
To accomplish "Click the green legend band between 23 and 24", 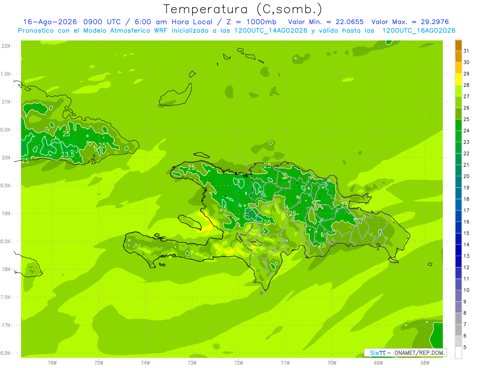I will [458, 137].
